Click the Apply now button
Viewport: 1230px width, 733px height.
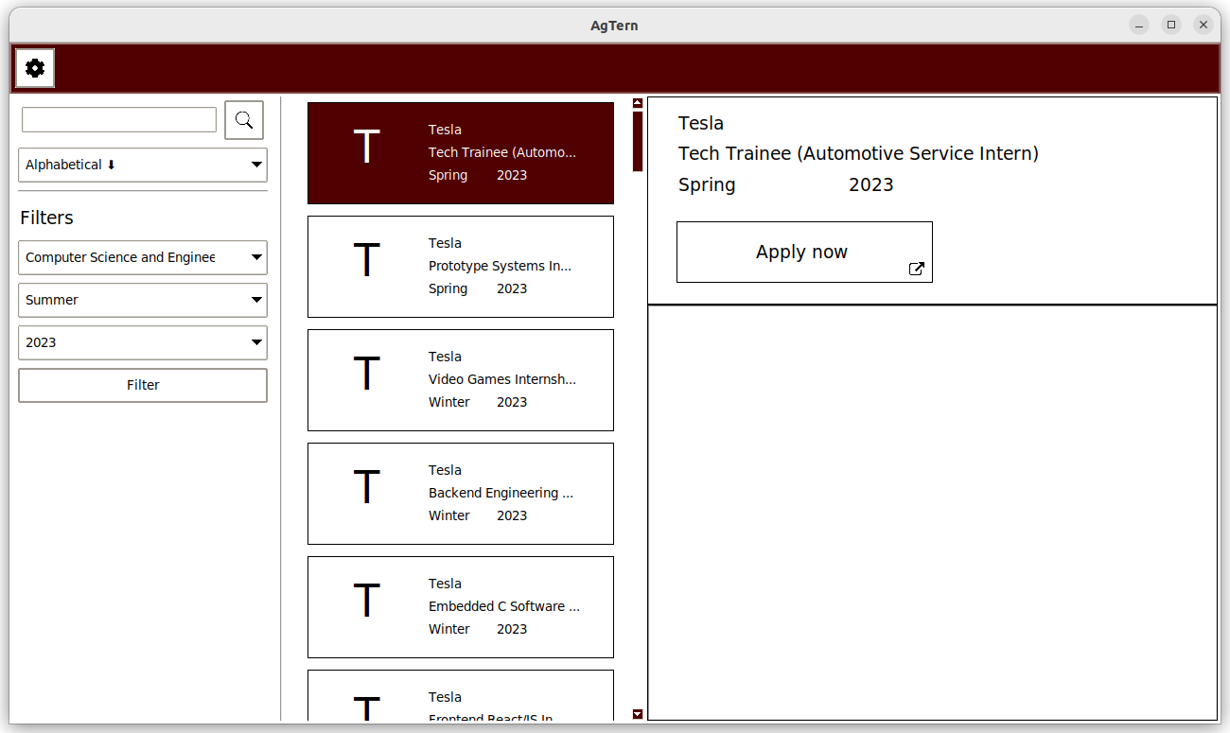[804, 252]
